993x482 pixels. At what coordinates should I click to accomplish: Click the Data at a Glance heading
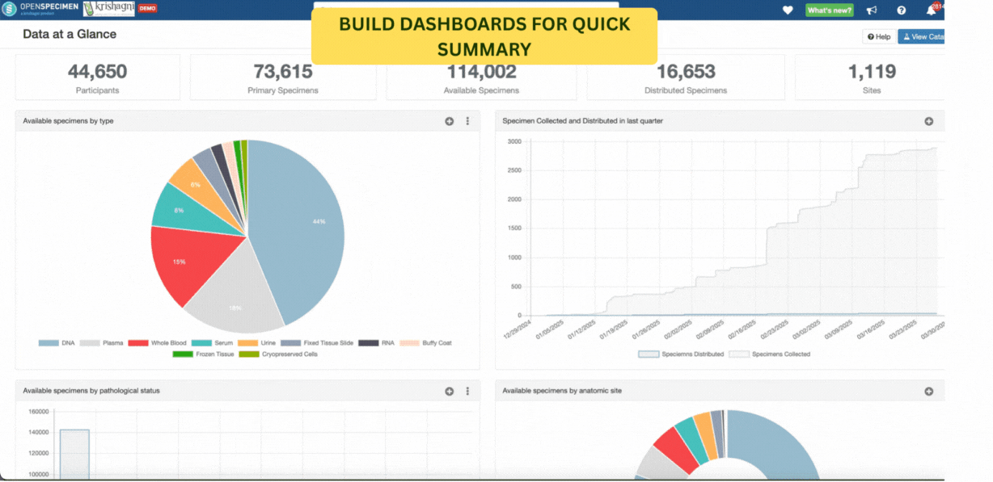pos(70,35)
